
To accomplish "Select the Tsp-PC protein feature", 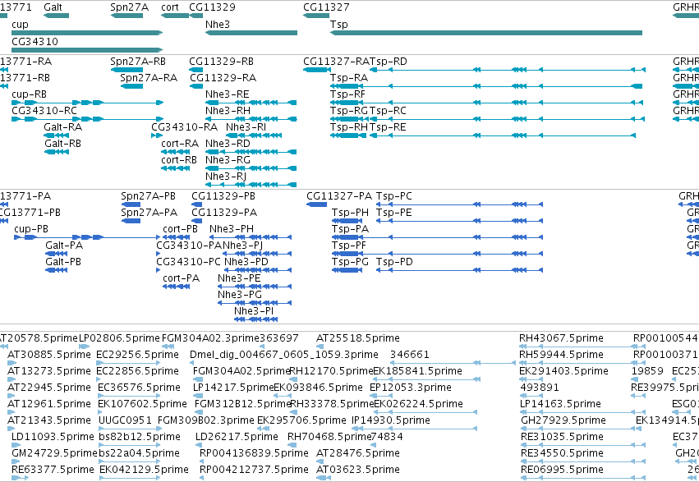I will tap(460, 204).
